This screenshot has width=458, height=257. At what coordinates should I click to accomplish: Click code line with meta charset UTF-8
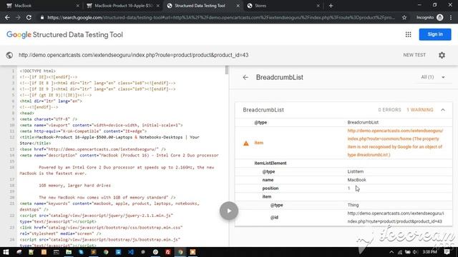[49, 119]
